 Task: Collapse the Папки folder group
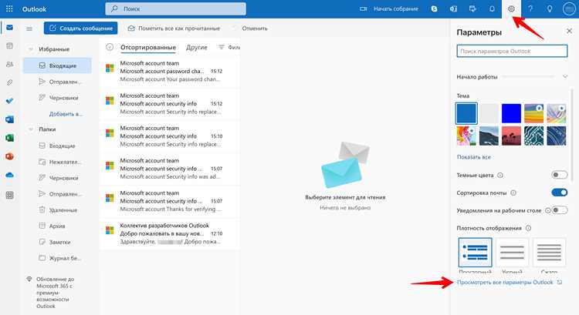click(x=31, y=129)
